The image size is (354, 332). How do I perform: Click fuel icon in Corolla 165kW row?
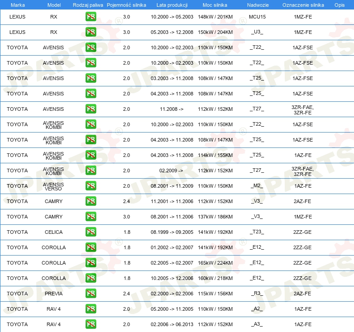[x=91, y=263]
